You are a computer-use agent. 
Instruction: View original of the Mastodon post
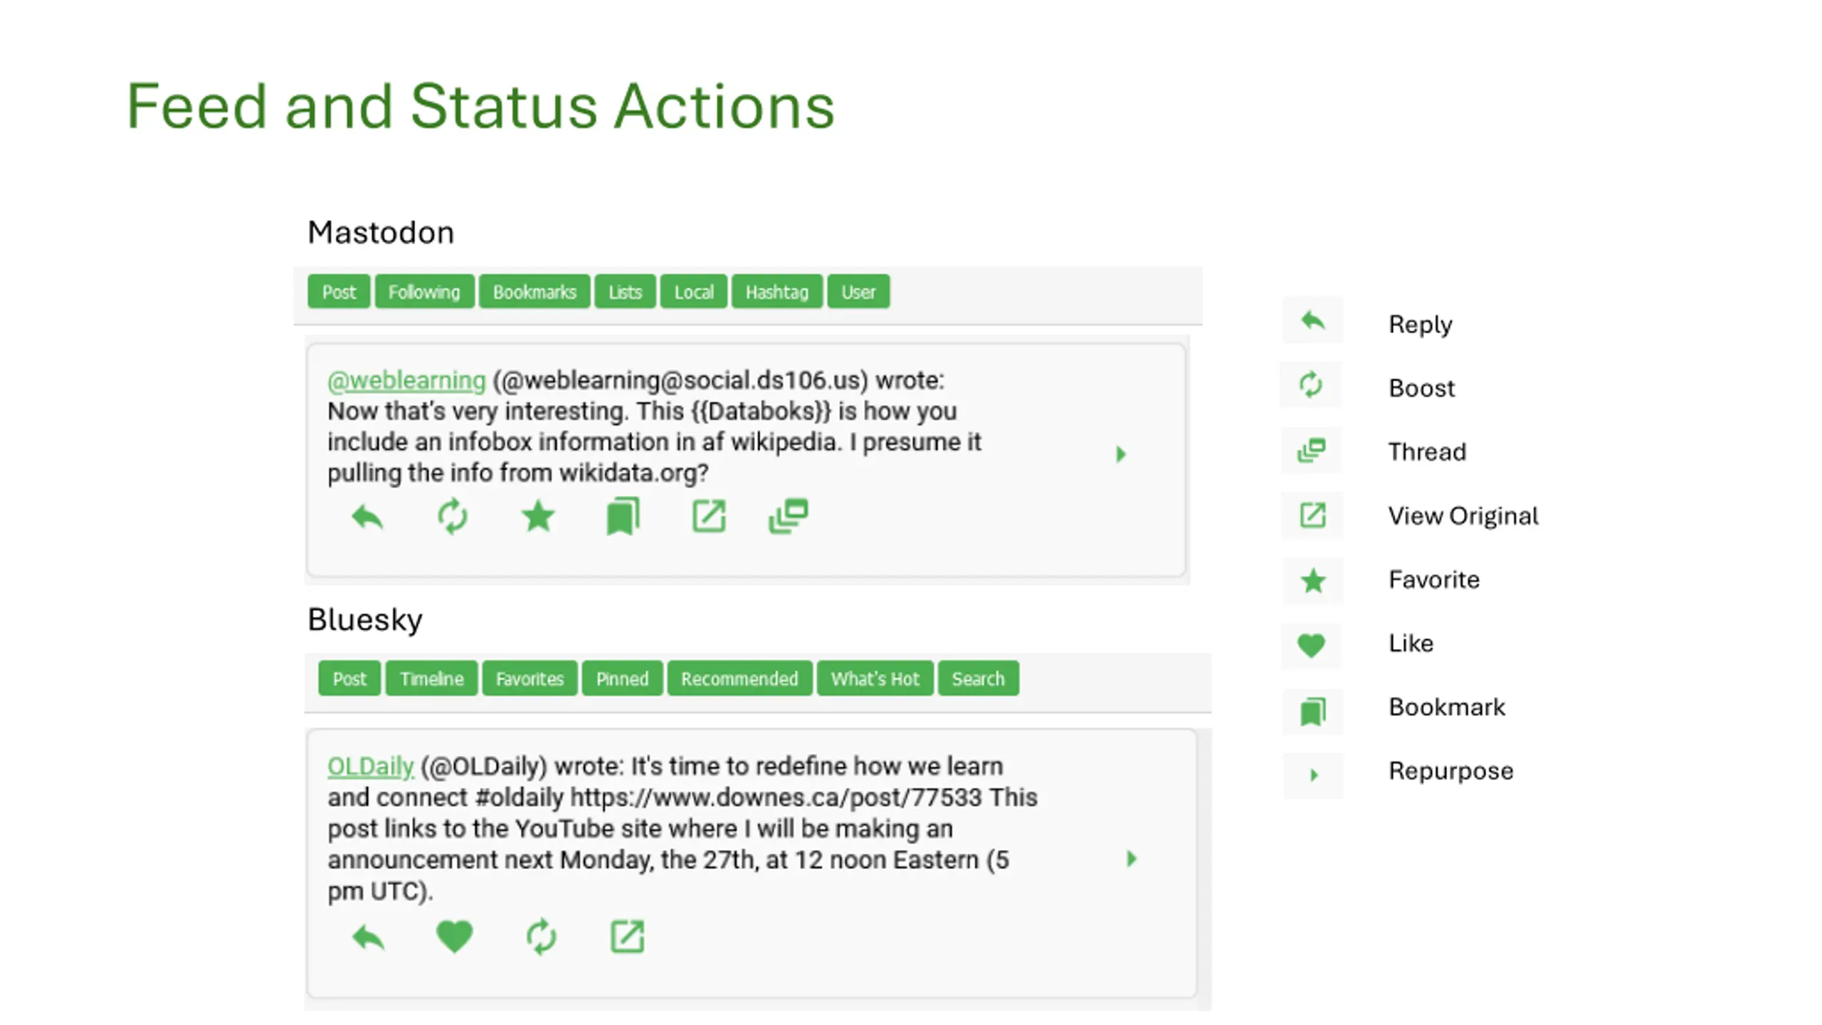click(709, 516)
